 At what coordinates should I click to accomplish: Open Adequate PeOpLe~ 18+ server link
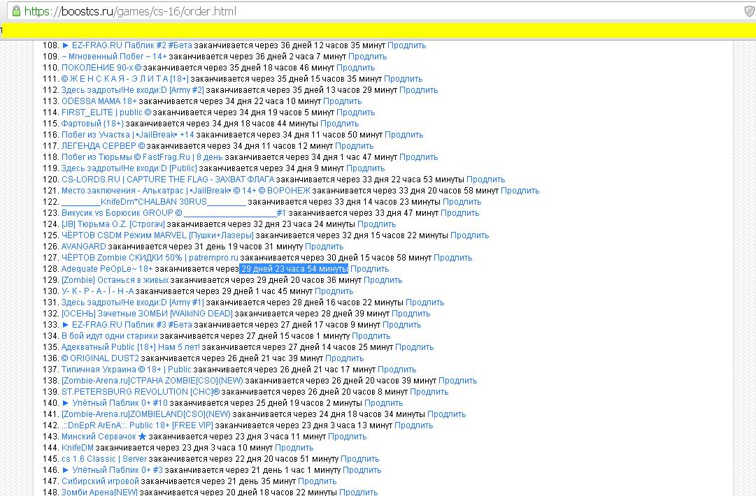tap(107, 269)
